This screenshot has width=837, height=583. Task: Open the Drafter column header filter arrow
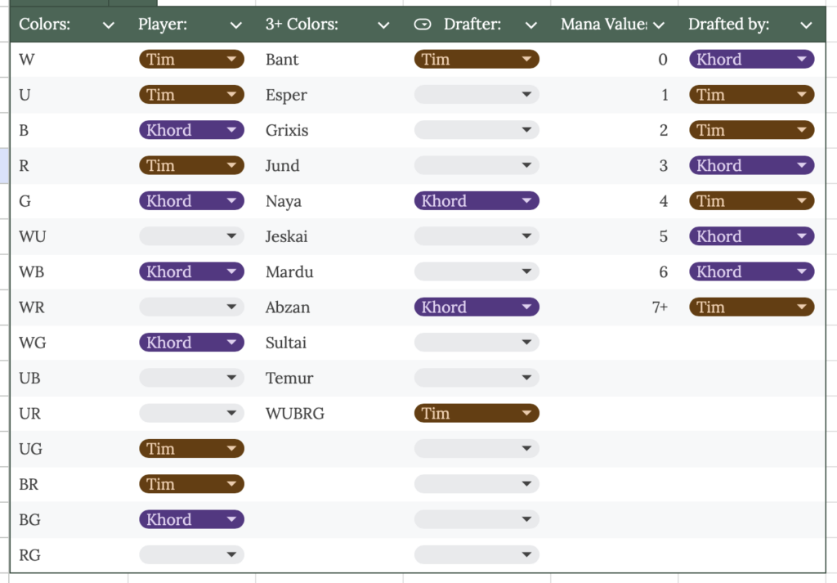click(x=531, y=25)
